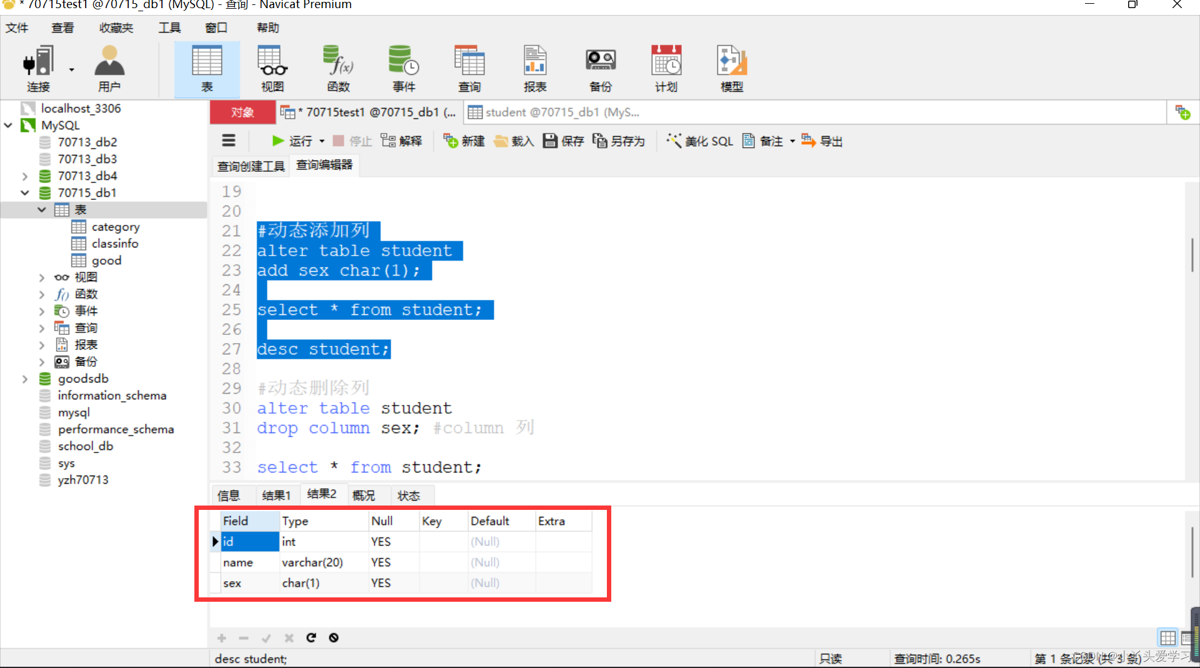Screen dimensions: 1200x668
Task: Click the stop icon below the results grid
Action: (x=334, y=637)
